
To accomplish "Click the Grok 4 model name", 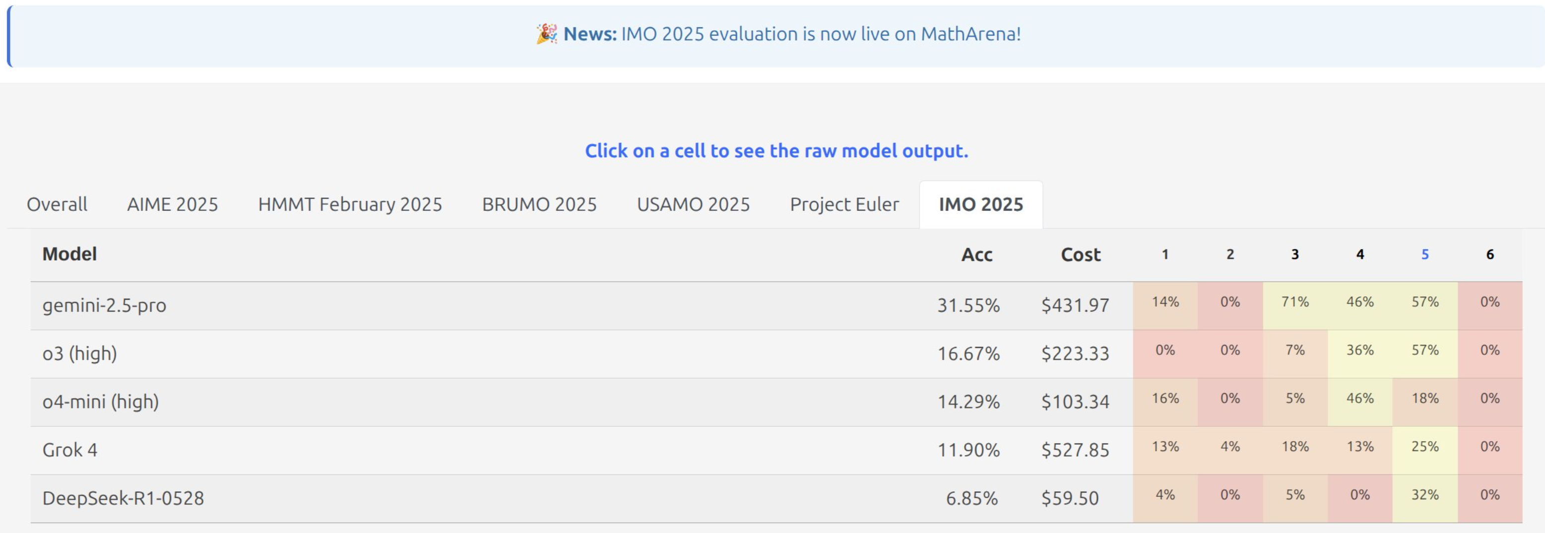I will pos(69,450).
